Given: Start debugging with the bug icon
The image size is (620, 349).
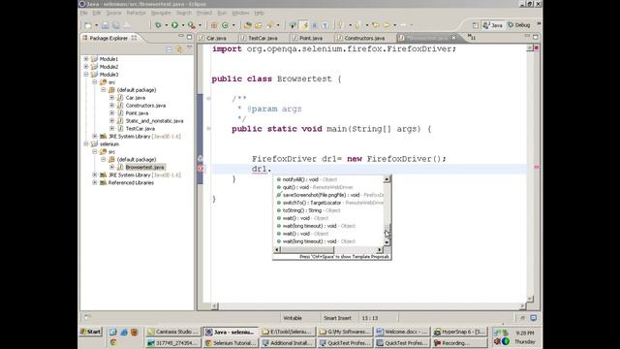Looking at the screenshot, I should [x=158, y=25].
